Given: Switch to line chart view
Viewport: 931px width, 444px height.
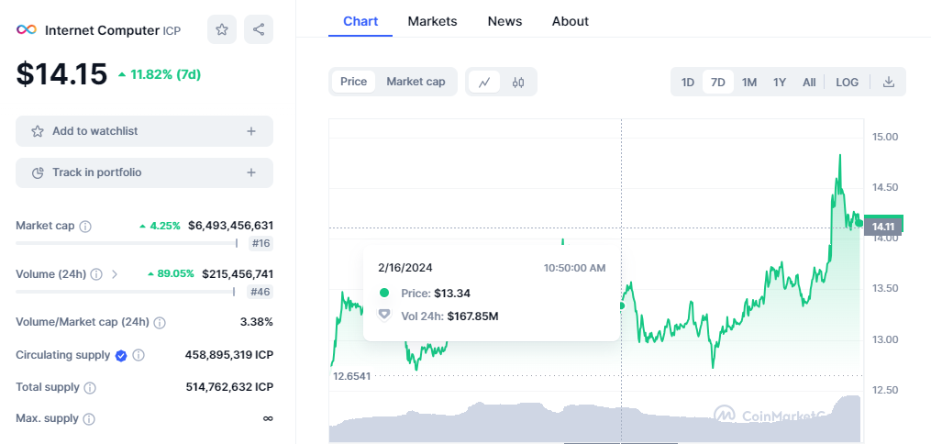Looking at the screenshot, I should [x=484, y=82].
